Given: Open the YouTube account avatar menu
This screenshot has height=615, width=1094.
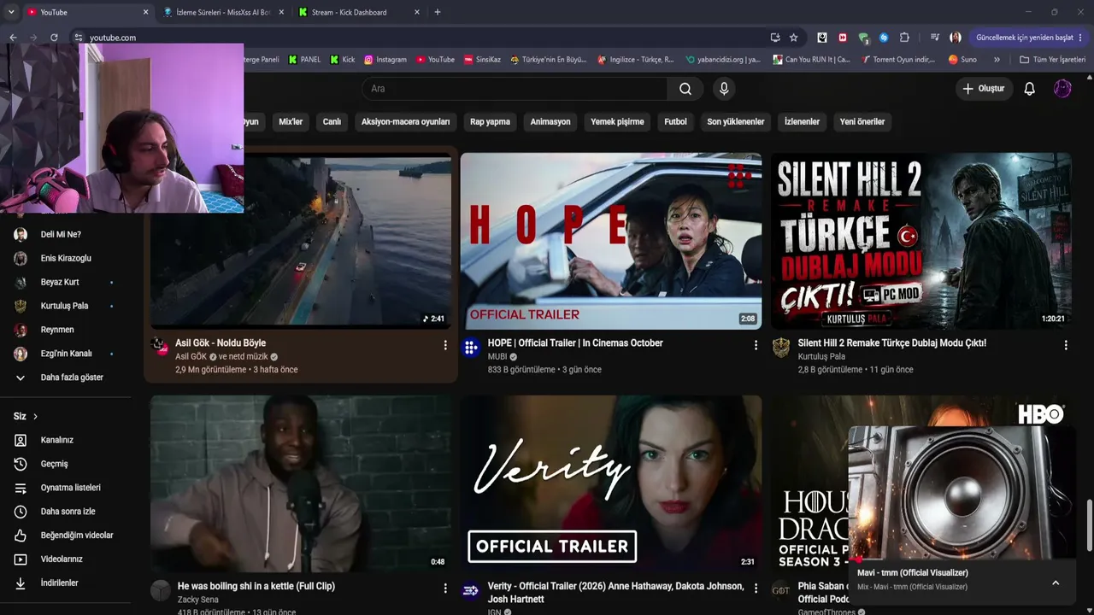Looking at the screenshot, I should click(x=1062, y=89).
